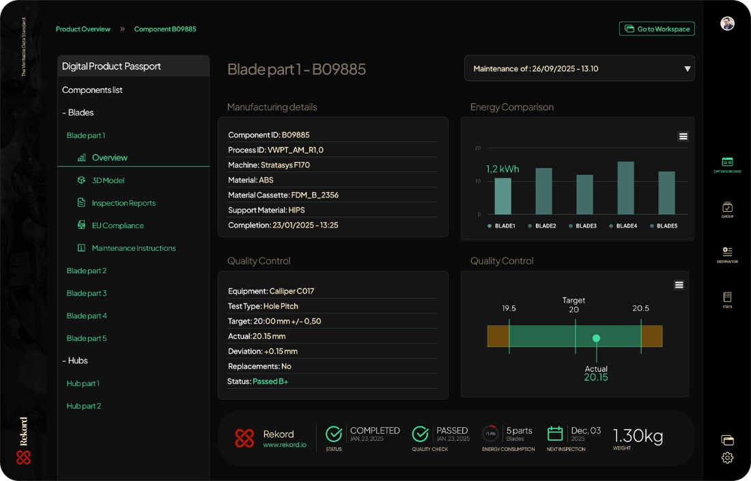Screen dimensions: 751x481
Task: Go to Product Overview breadcrumb
Action: click(83, 29)
